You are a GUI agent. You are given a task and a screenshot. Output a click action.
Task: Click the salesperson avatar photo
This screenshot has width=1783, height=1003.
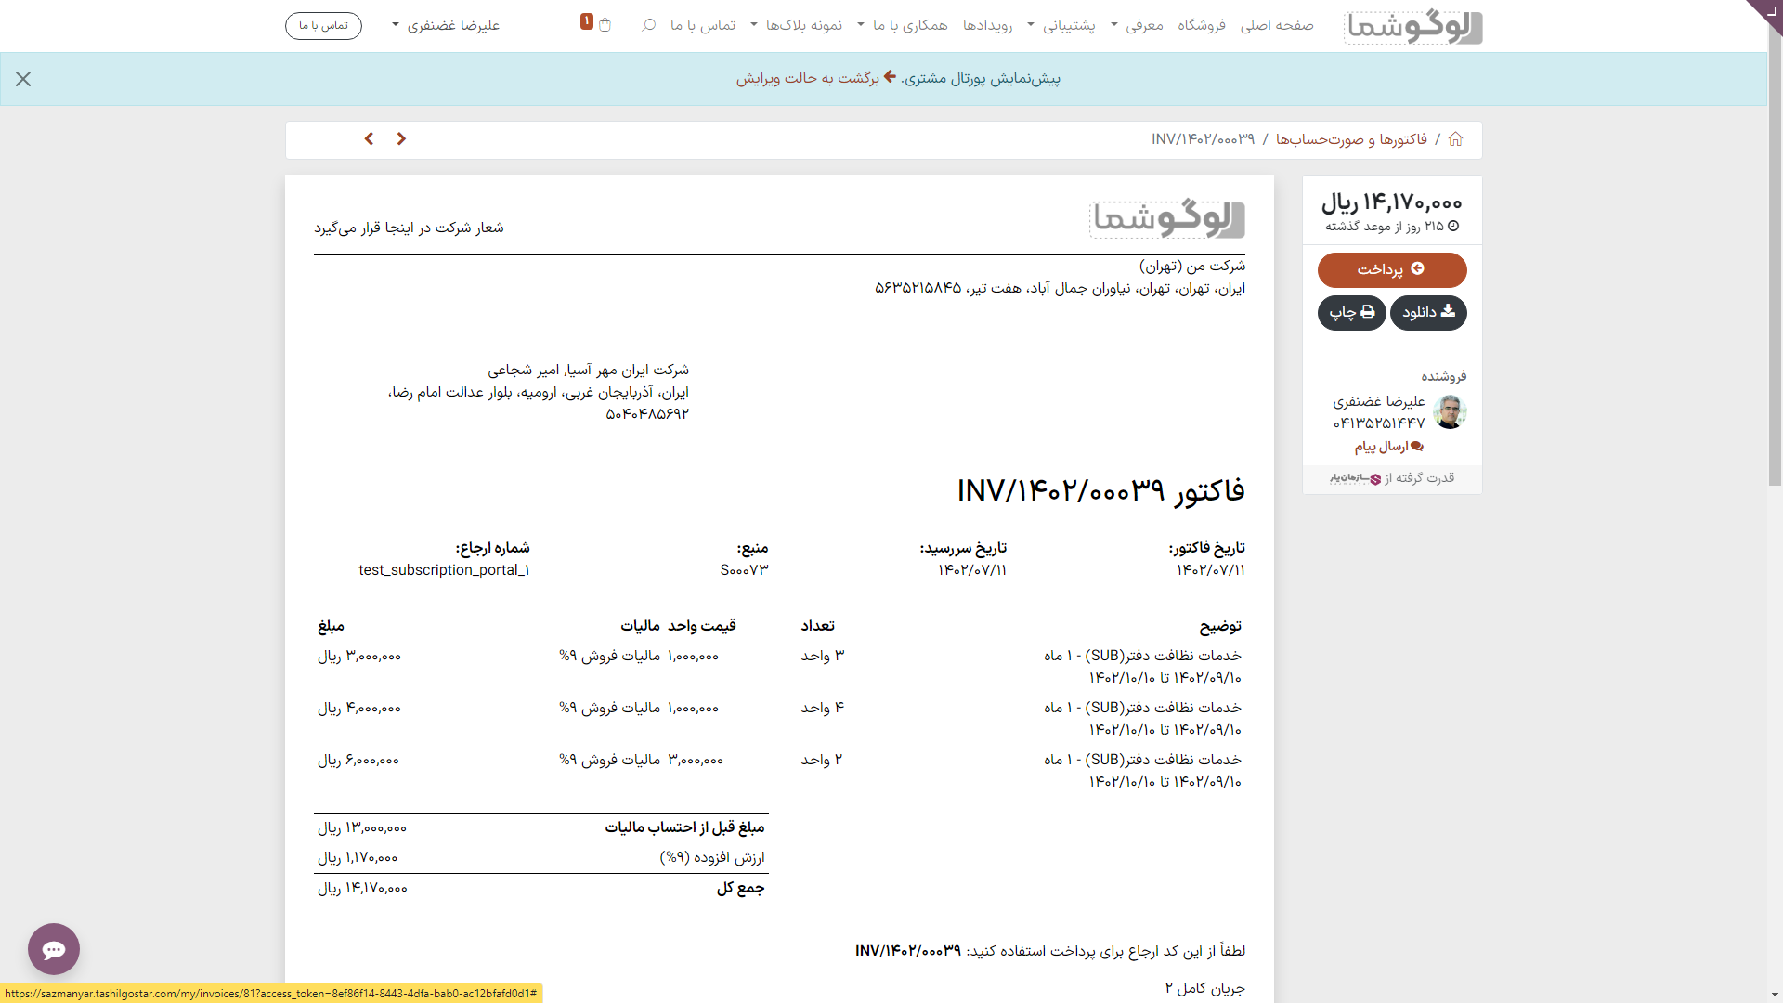click(1449, 411)
